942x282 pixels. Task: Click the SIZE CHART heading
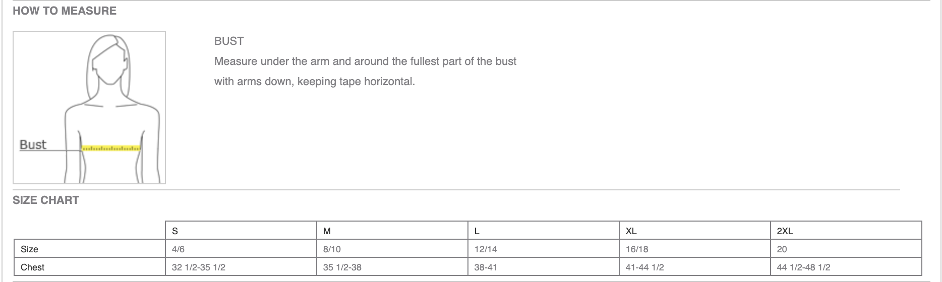pyautogui.click(x=46, y=200)
